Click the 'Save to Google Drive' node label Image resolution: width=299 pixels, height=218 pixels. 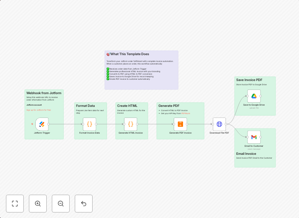[254, 105]
